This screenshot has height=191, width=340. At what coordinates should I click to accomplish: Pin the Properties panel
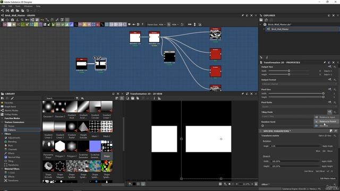point(325,63)
